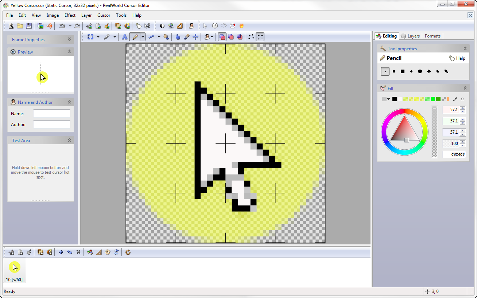Image resolution: width=477 pixels, height=298 pixels.
Task: Open the selection tool dropdown arrow
Action: click(x=98, y=37)
